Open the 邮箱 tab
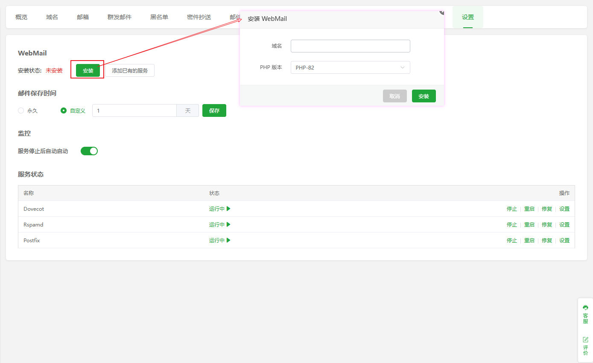Screen dimensions: 593x363 click(83, 17)
